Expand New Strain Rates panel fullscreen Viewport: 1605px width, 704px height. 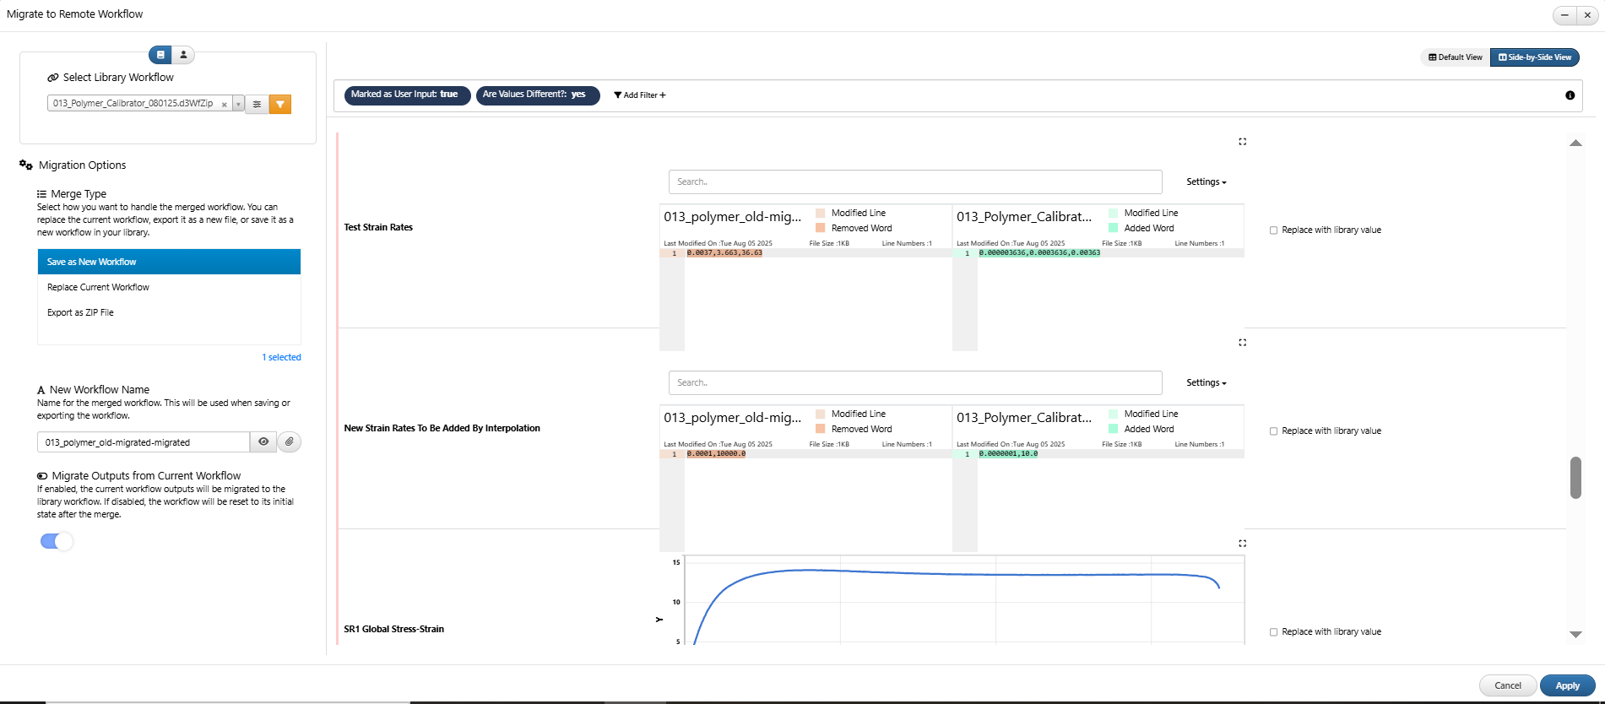(1242, 343)
